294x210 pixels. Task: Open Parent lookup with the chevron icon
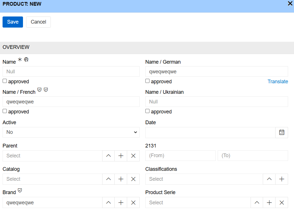[108, 156]
